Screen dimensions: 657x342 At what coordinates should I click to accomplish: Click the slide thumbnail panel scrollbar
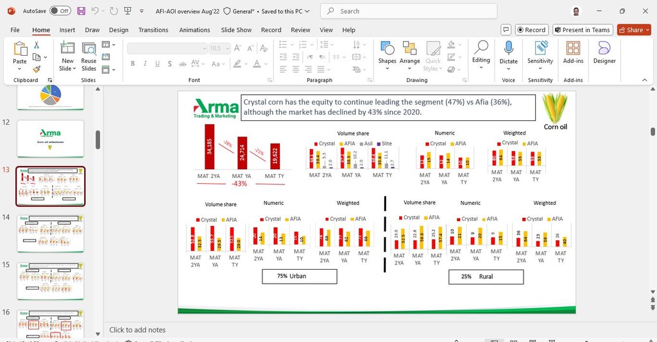(98, 140)
